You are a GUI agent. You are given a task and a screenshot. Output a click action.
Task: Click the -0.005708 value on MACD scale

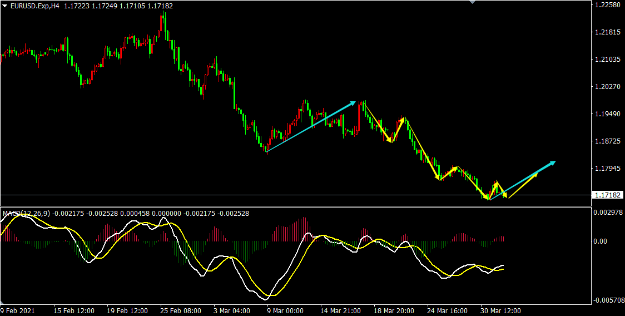607,300
